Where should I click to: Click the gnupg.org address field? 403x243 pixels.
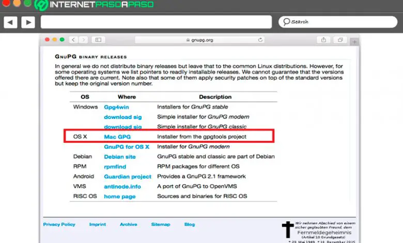[x=200, y=40]
